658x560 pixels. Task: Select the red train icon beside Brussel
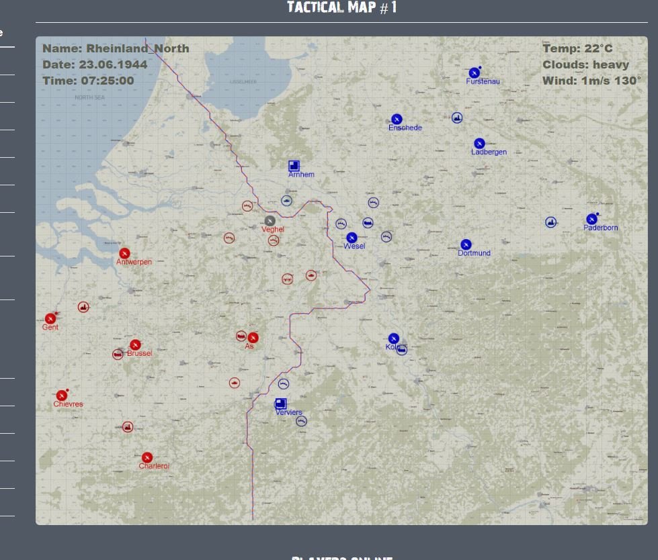pyautogui.click(x=118, y=355)
